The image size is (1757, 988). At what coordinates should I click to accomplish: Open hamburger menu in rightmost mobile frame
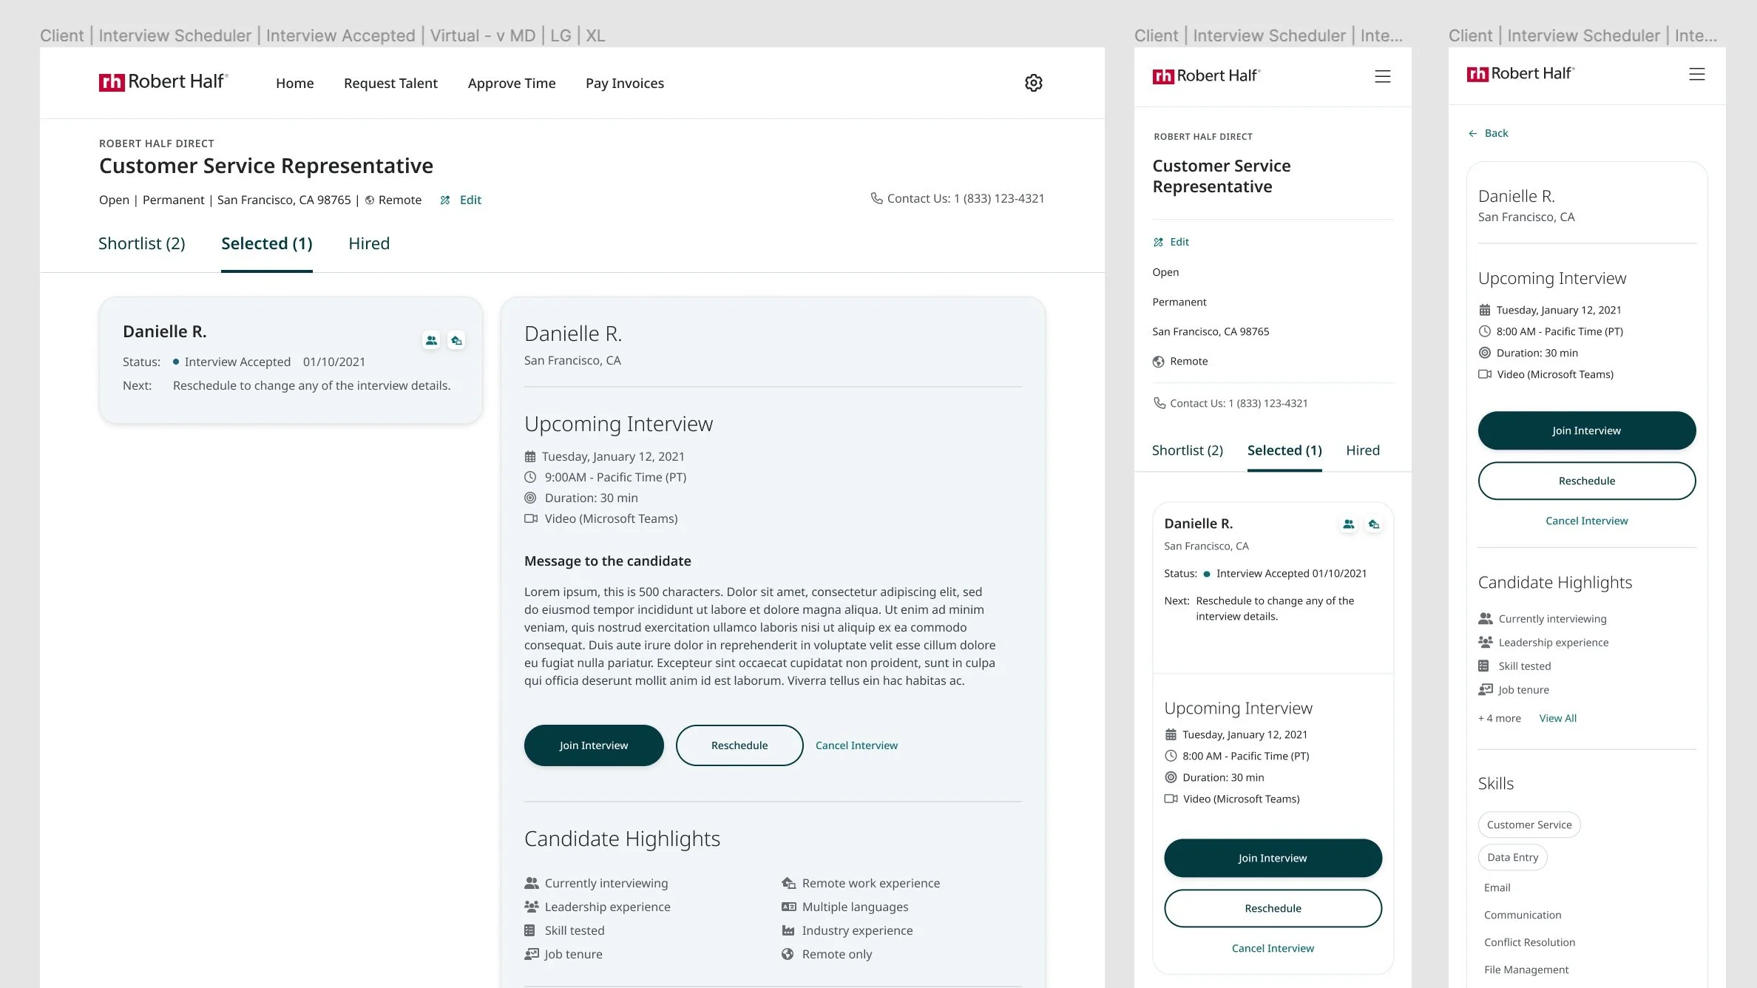click(1696, 74)
